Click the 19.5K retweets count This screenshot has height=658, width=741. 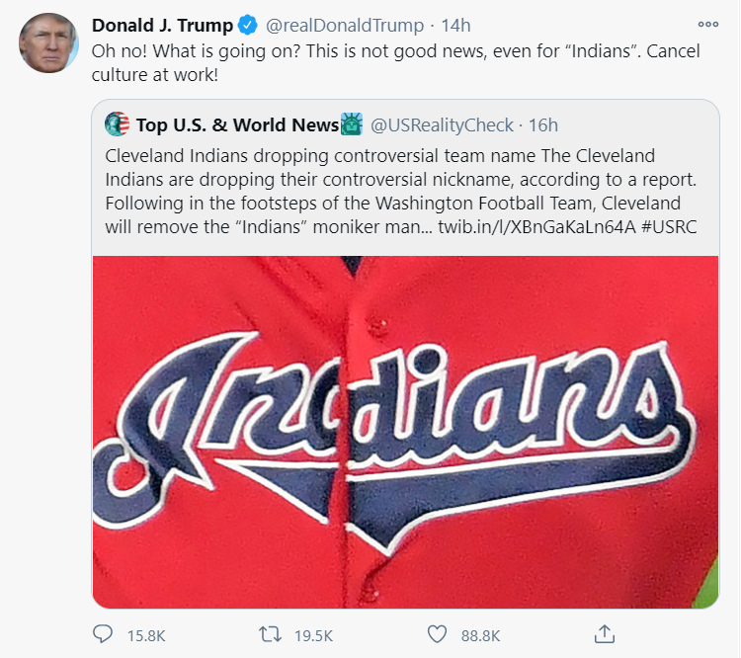pyautogui.click(x=314, y=636)
